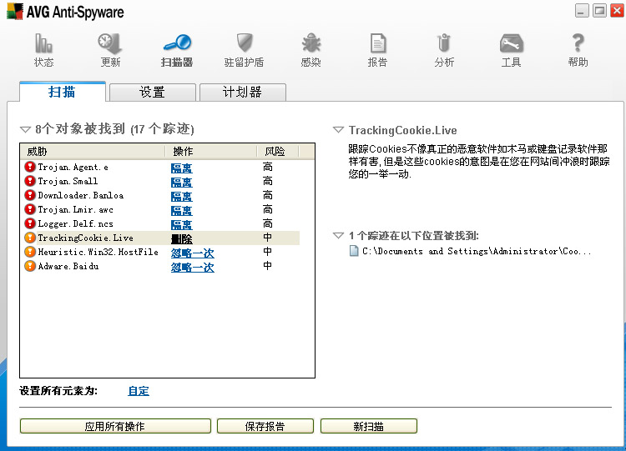
Task: Click the red threat icon beside Downloader.Banloa
Action: click(30, 195)
